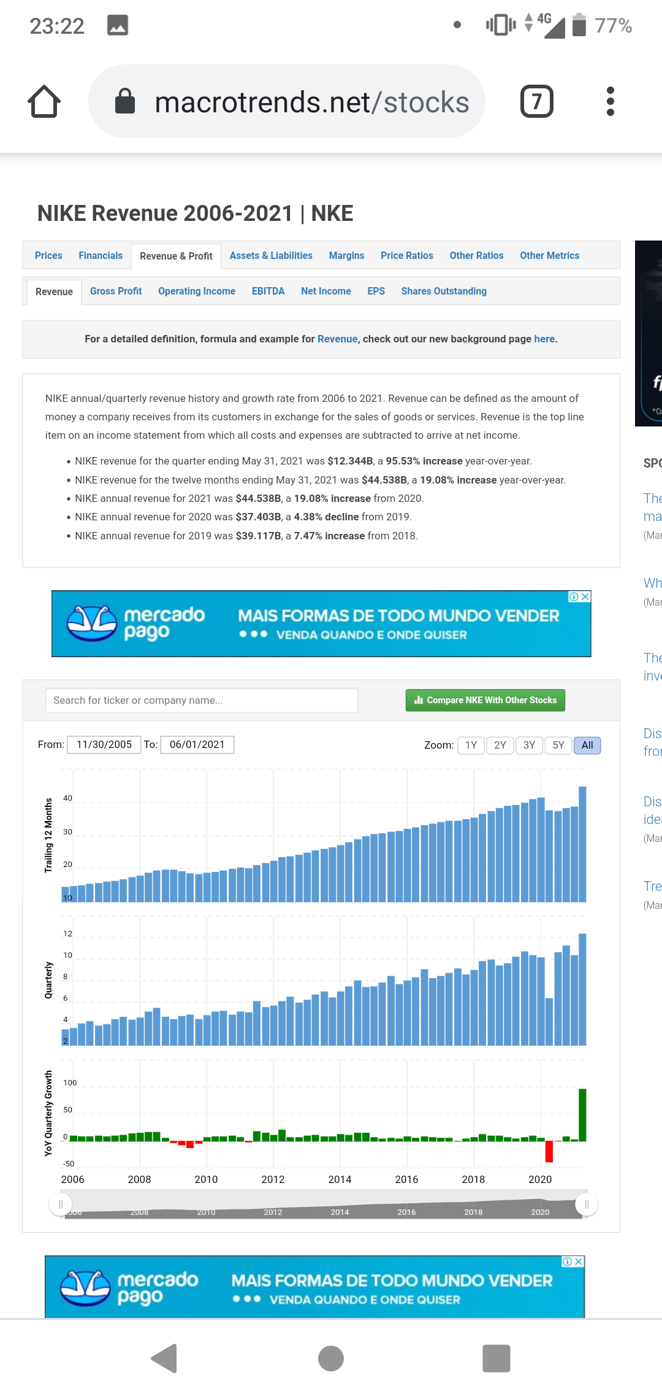This screenshot has height=1399, width=662.
Task: Open the browser three-dot menu
Action: click(x=610, y=101)
